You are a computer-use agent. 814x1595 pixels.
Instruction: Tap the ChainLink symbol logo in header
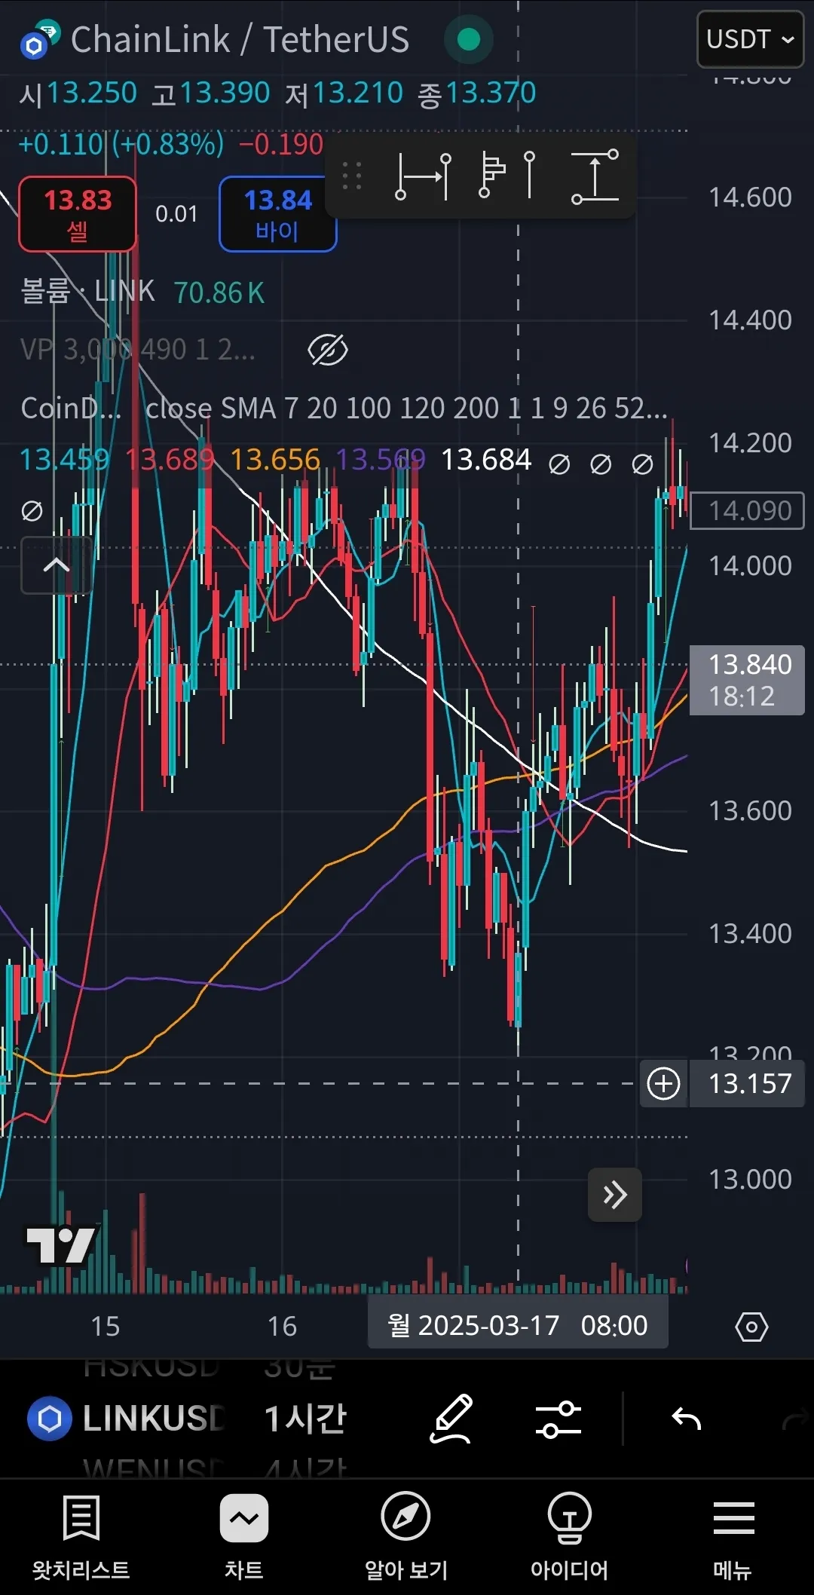click(x=39, y=40)
